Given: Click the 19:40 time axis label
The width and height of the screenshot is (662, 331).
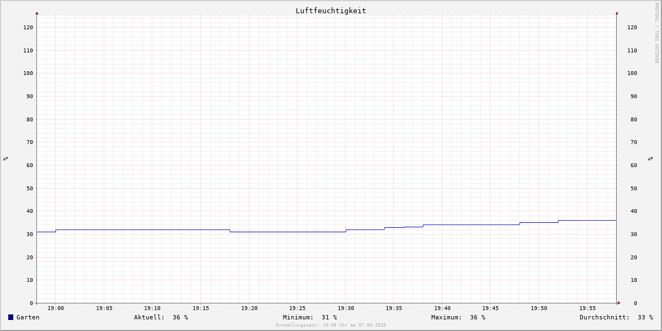Looking at the screenshot, I should pos(442,308).
